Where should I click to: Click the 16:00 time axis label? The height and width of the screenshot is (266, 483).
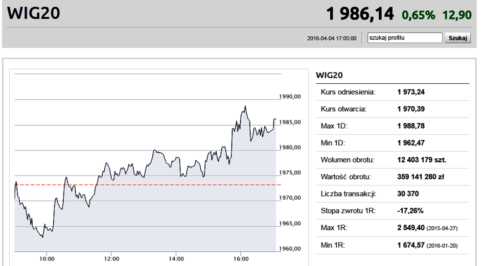241,259
